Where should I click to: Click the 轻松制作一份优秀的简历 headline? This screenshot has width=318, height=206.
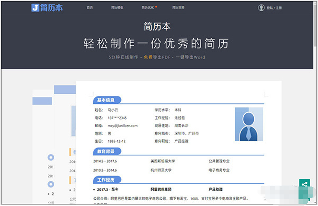tap(156, 43)
